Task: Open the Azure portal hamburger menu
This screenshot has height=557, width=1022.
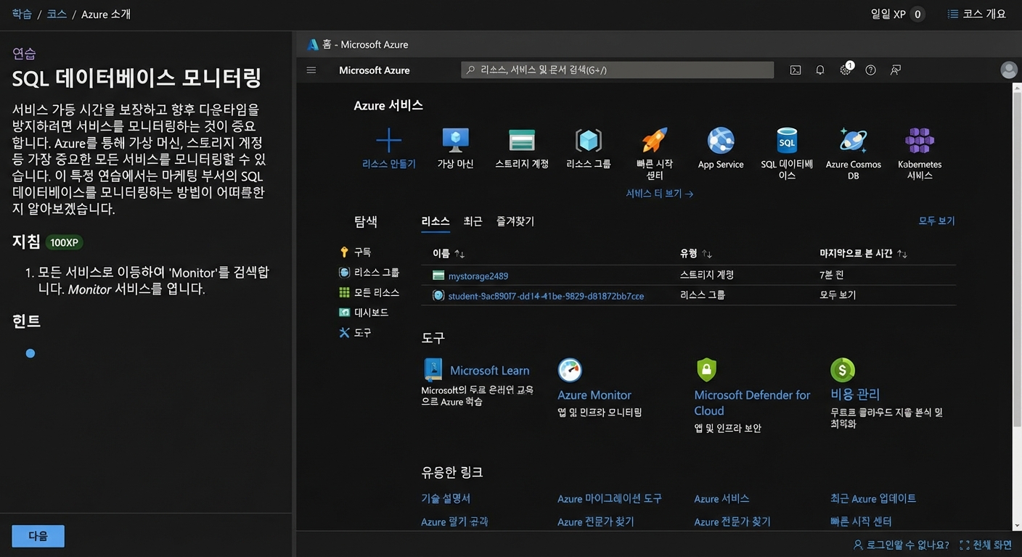Action: pos(311,70)
